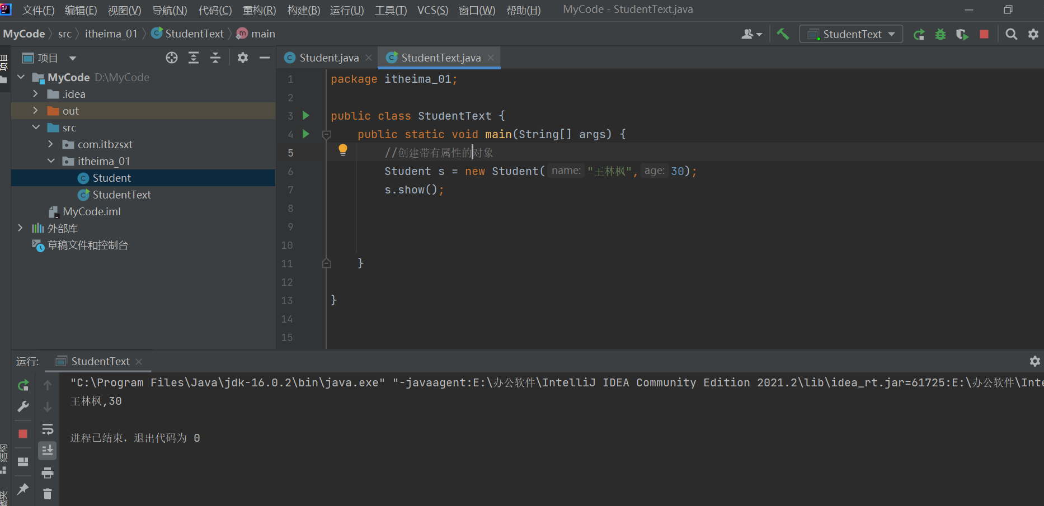Run with coverage shield icon
Screen dimensions: 1044x506
coord(962,35)
